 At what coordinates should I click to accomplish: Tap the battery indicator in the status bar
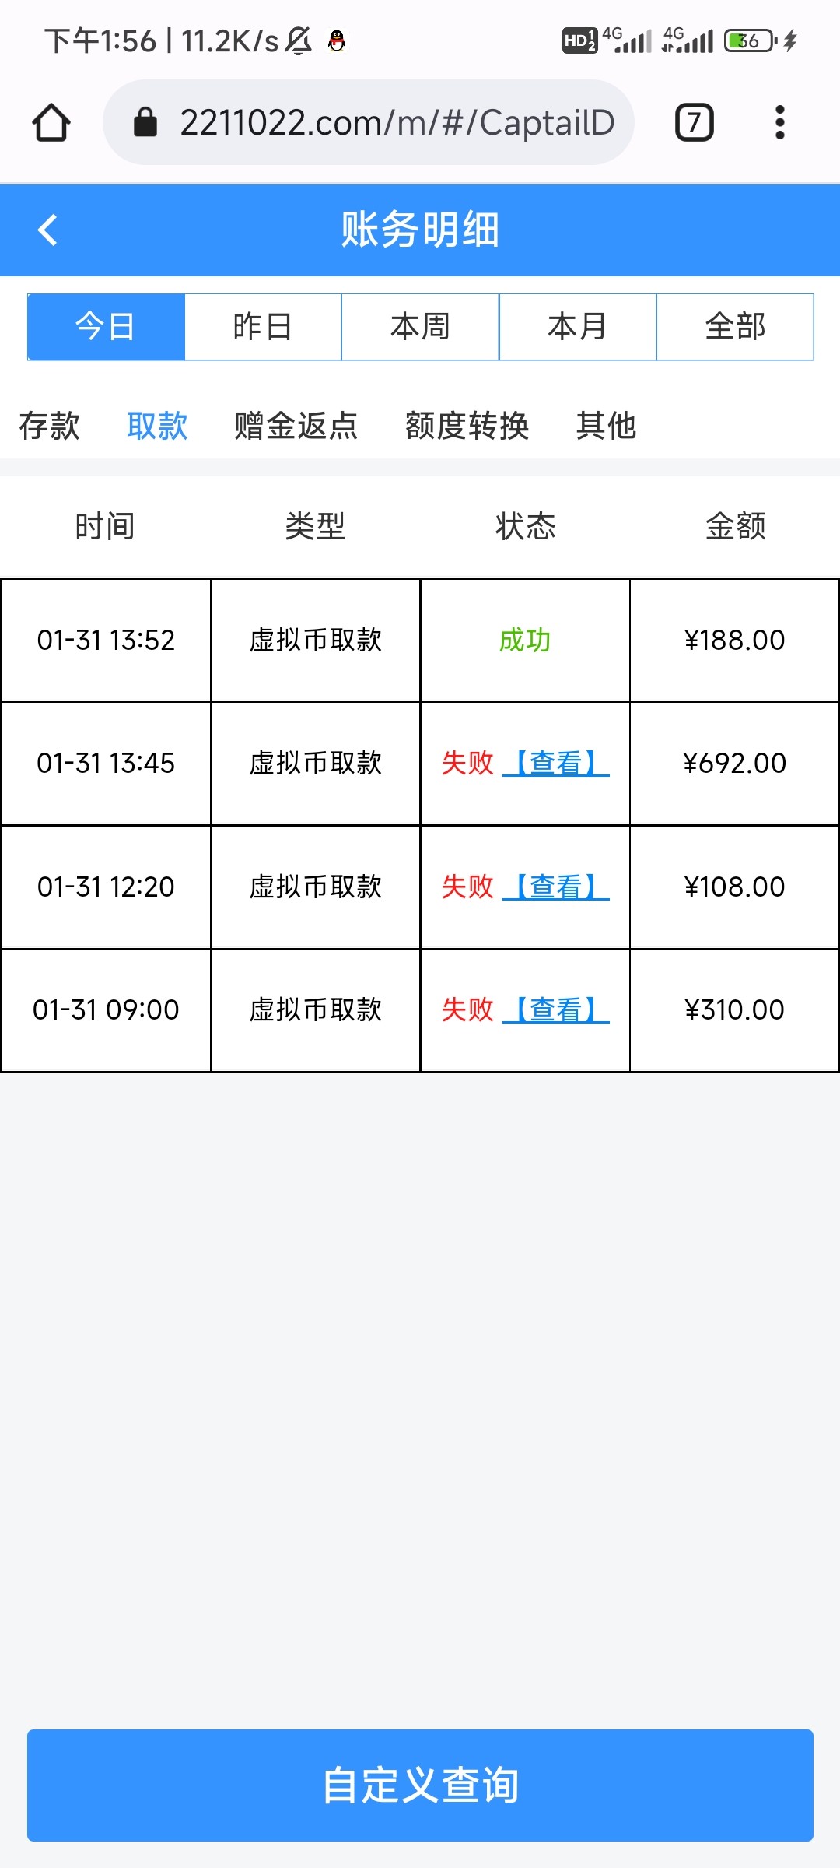750,40
